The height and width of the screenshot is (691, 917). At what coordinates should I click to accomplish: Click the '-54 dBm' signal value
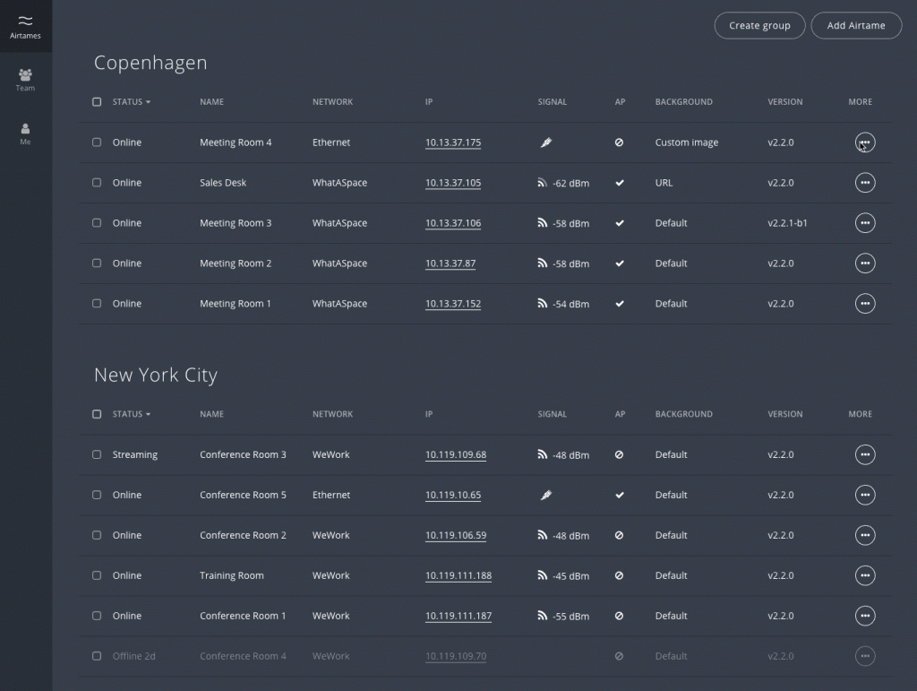tap(570, 304)
